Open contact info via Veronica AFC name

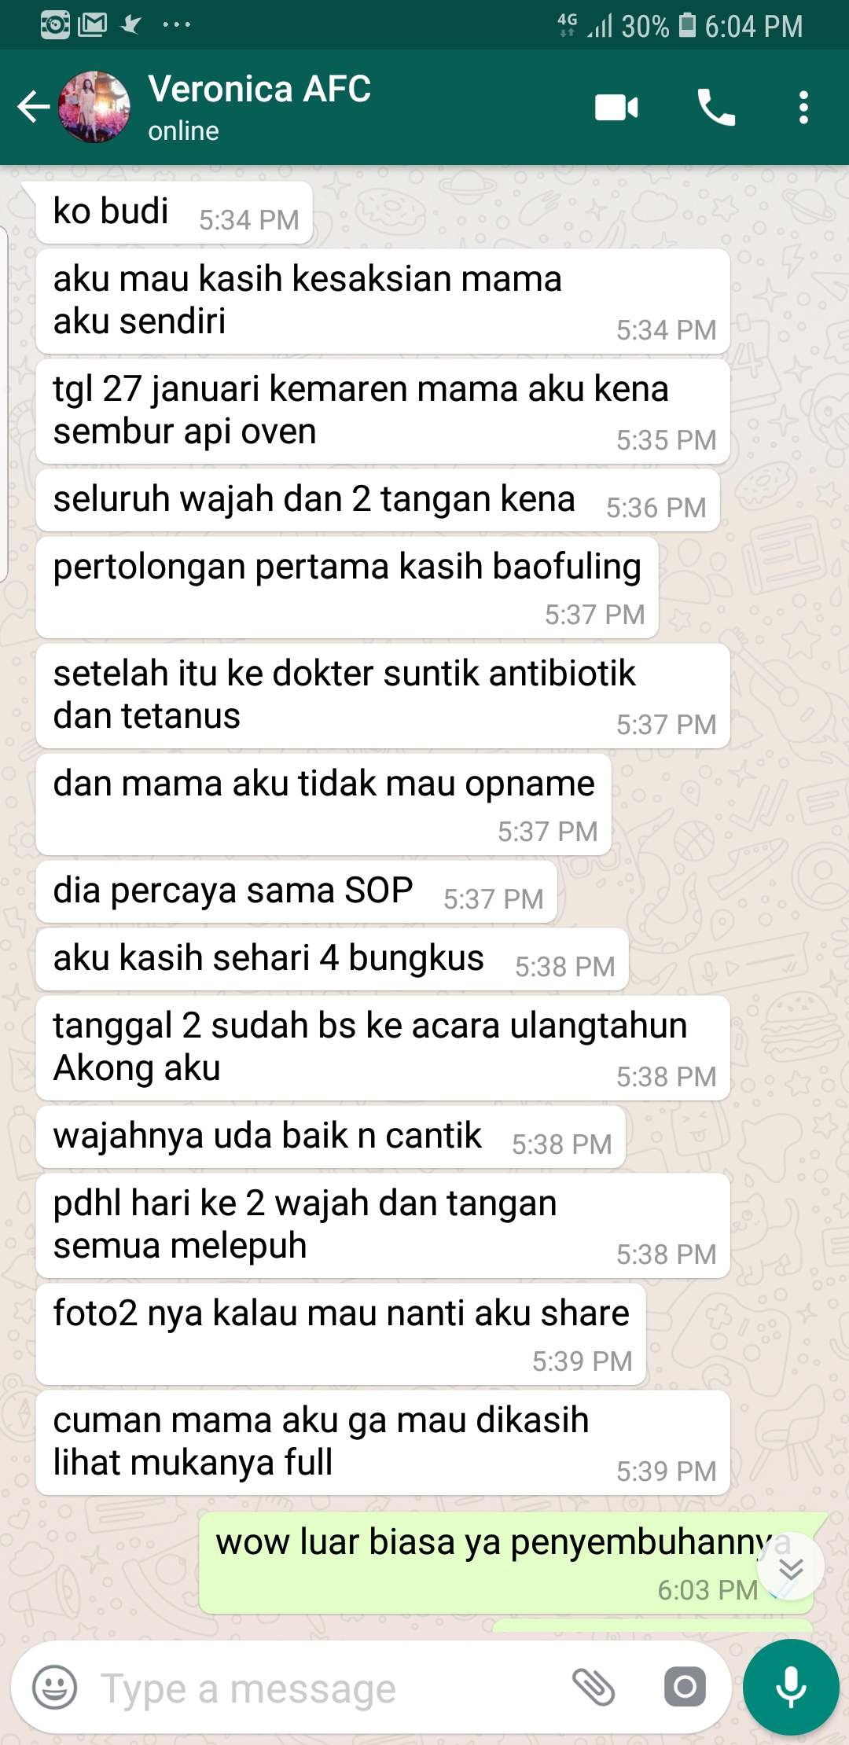point(259,89)
